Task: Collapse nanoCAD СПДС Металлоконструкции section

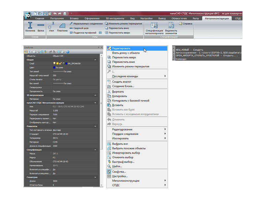Action: coord(95,103)
